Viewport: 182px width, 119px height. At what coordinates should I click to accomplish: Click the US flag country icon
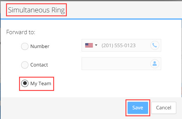pyautogui.click(x=89, y=45)
